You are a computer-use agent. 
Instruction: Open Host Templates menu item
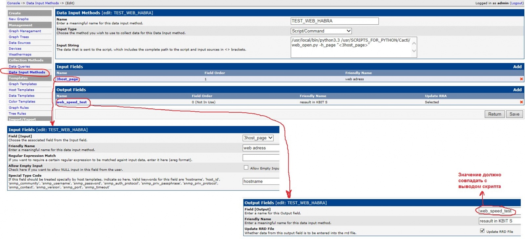point(21,90)
